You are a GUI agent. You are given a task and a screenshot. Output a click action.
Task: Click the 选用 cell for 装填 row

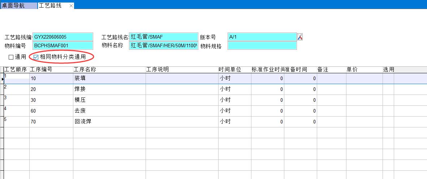(388, 78)
